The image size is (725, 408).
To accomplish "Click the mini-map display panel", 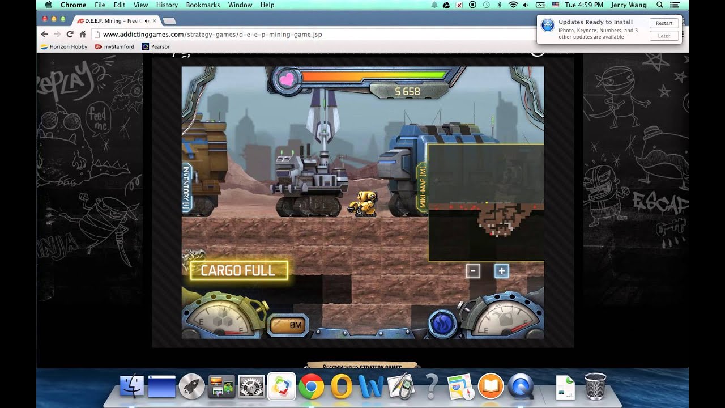I will tap(486, 202).
